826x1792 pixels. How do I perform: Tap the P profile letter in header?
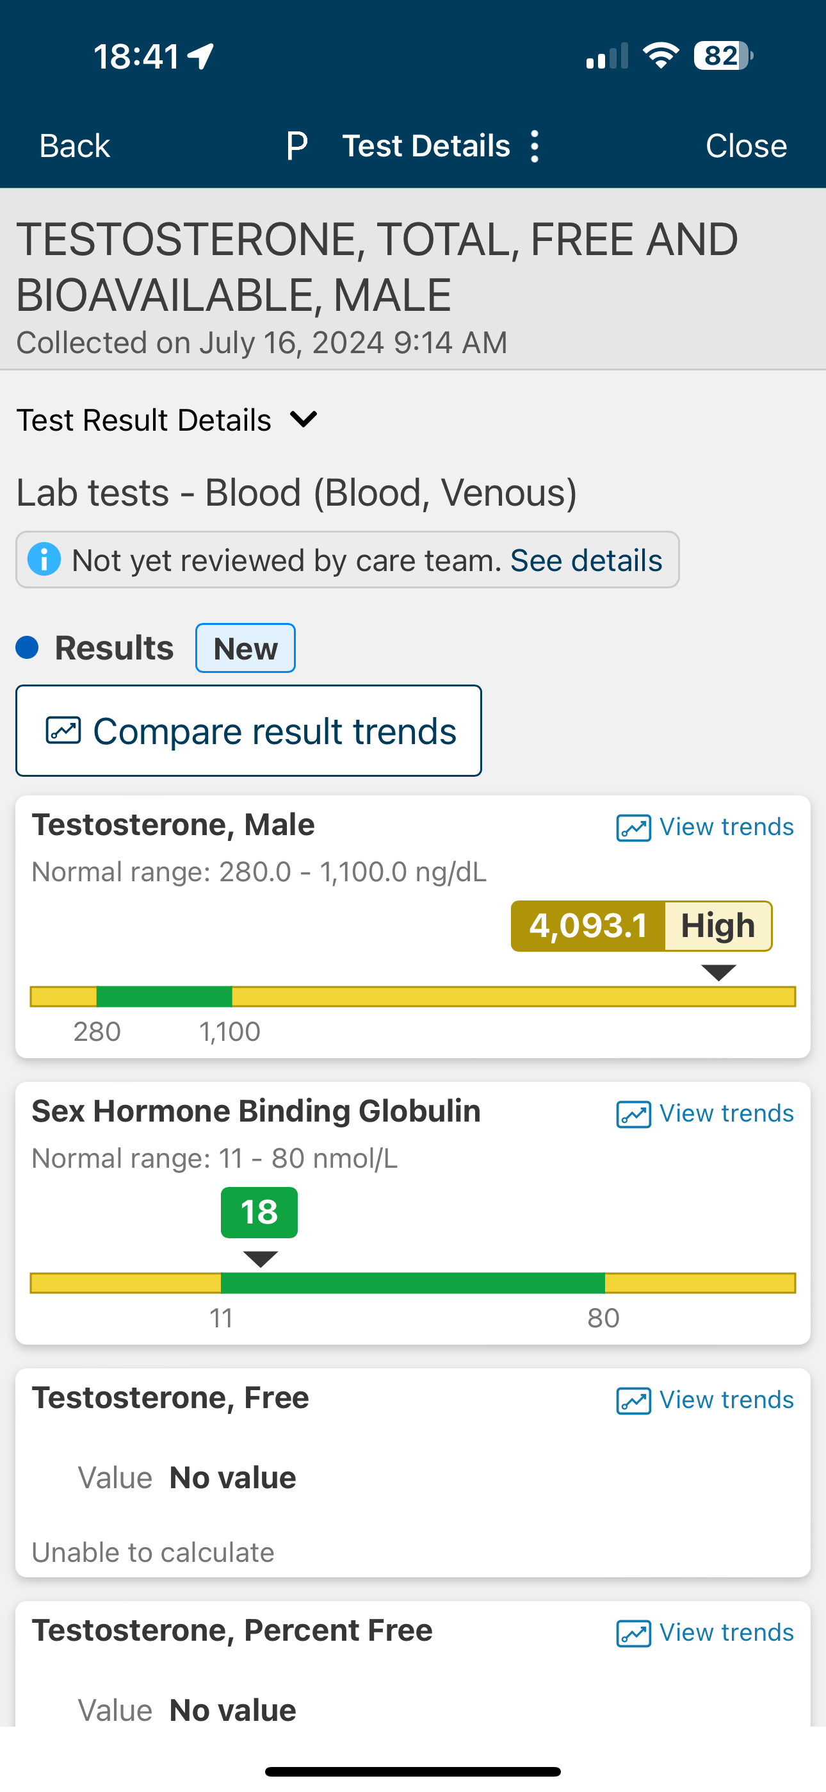pos(297,146)
